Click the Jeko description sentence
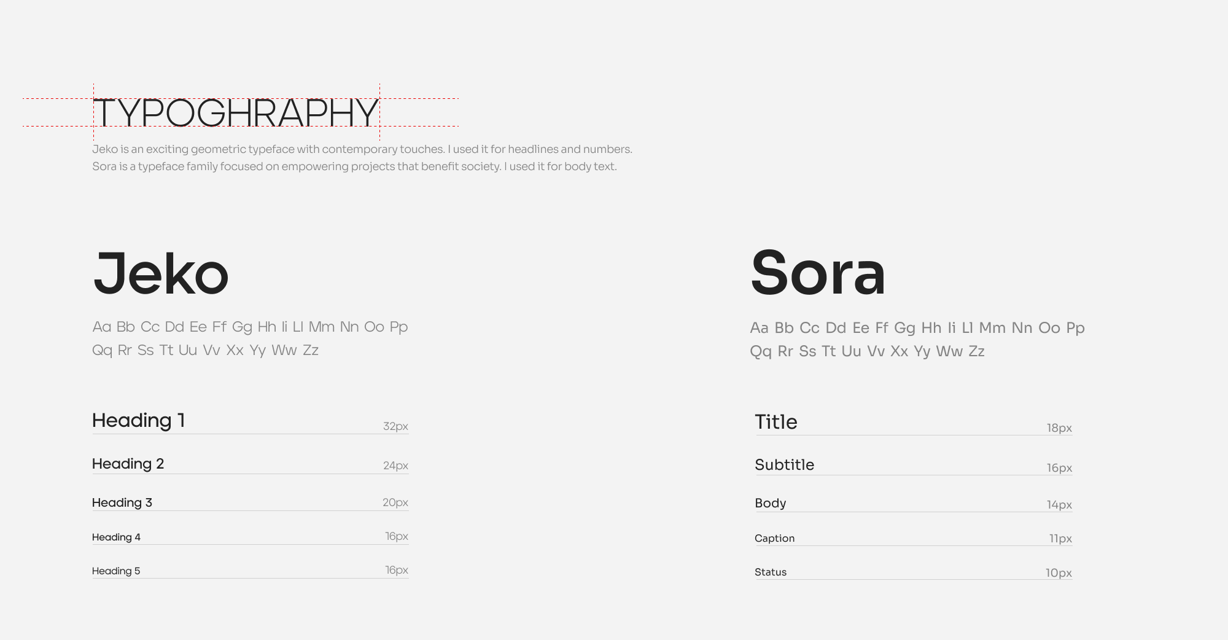This screenshot has height=640, width=1228. [362, 149]
